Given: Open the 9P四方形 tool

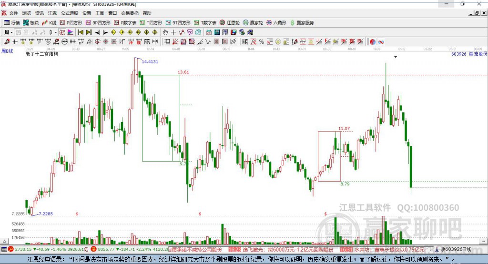Looking at the screenshot, I should coord(98,23).
